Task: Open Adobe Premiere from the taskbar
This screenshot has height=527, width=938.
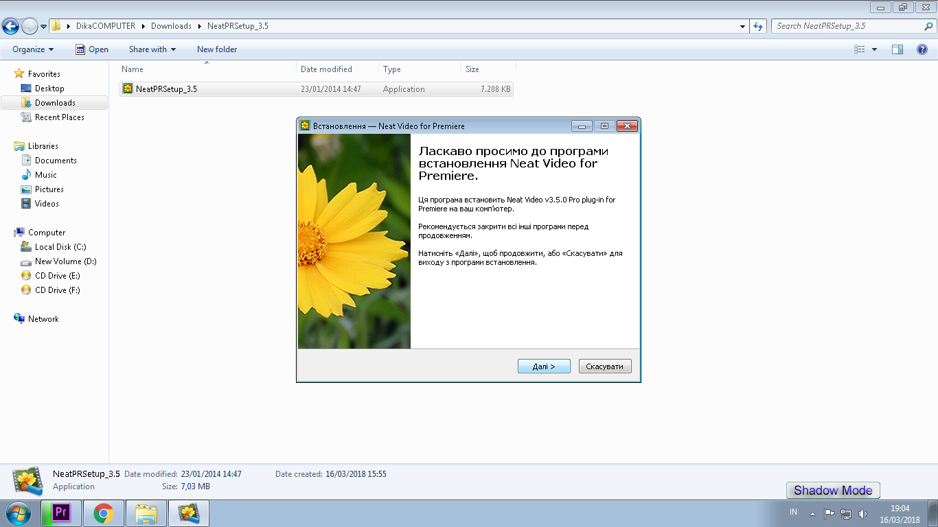Action: [x=60, y=513]
